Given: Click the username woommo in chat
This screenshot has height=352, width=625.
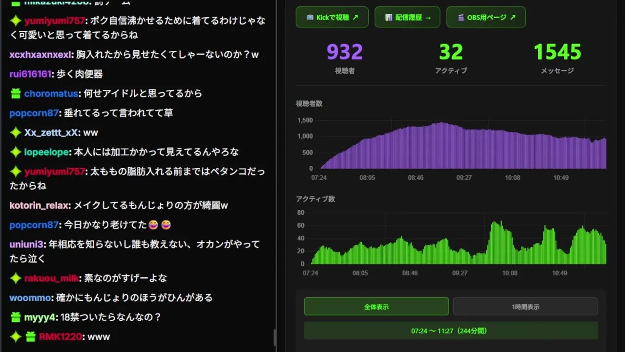Looking at the screenshot, I should click(x=30, y=298).
